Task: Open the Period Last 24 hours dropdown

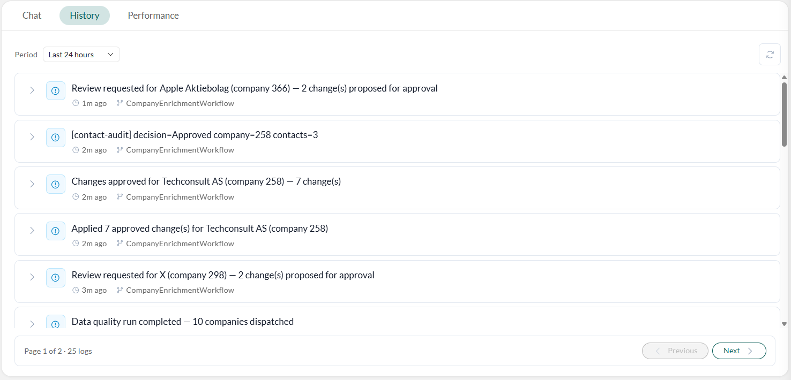Action: click(x=81, y=55)
